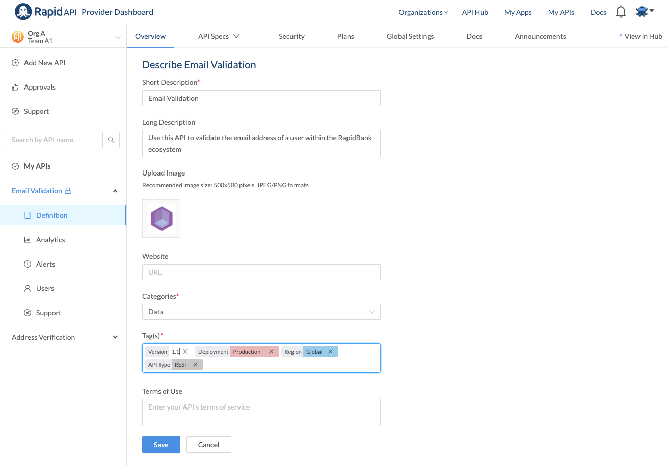Go to My APIs in top navigation
The image size is (667, 466).
click(561, 12)
